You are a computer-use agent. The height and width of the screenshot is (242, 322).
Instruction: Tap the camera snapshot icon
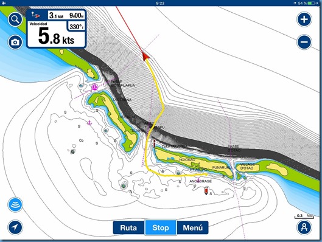[15, 42]
